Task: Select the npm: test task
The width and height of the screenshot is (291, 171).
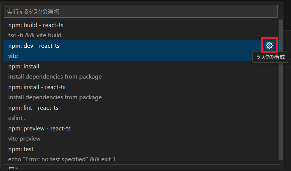Action: click(x=21, y=149)
